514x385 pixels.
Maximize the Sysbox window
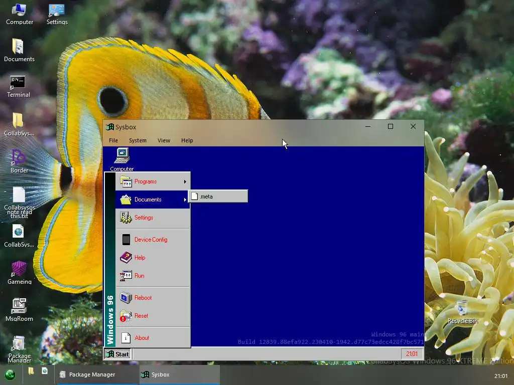tap(391, 126)
